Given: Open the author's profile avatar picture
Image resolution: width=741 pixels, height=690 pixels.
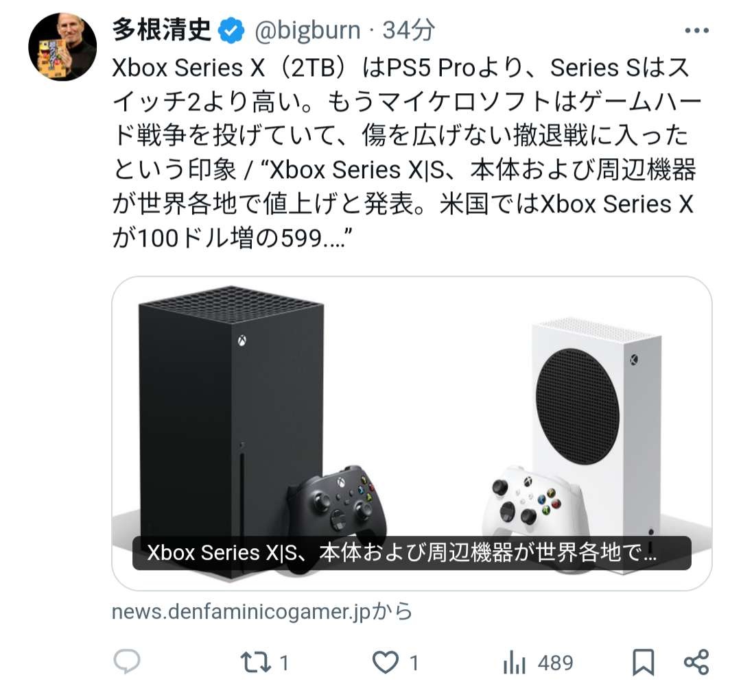Looking at the screenshot, I should [x=62, y=47].
